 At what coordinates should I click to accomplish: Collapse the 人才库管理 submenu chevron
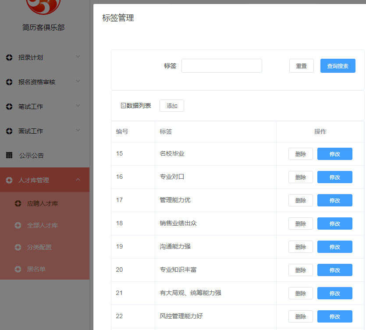(78, 179)
